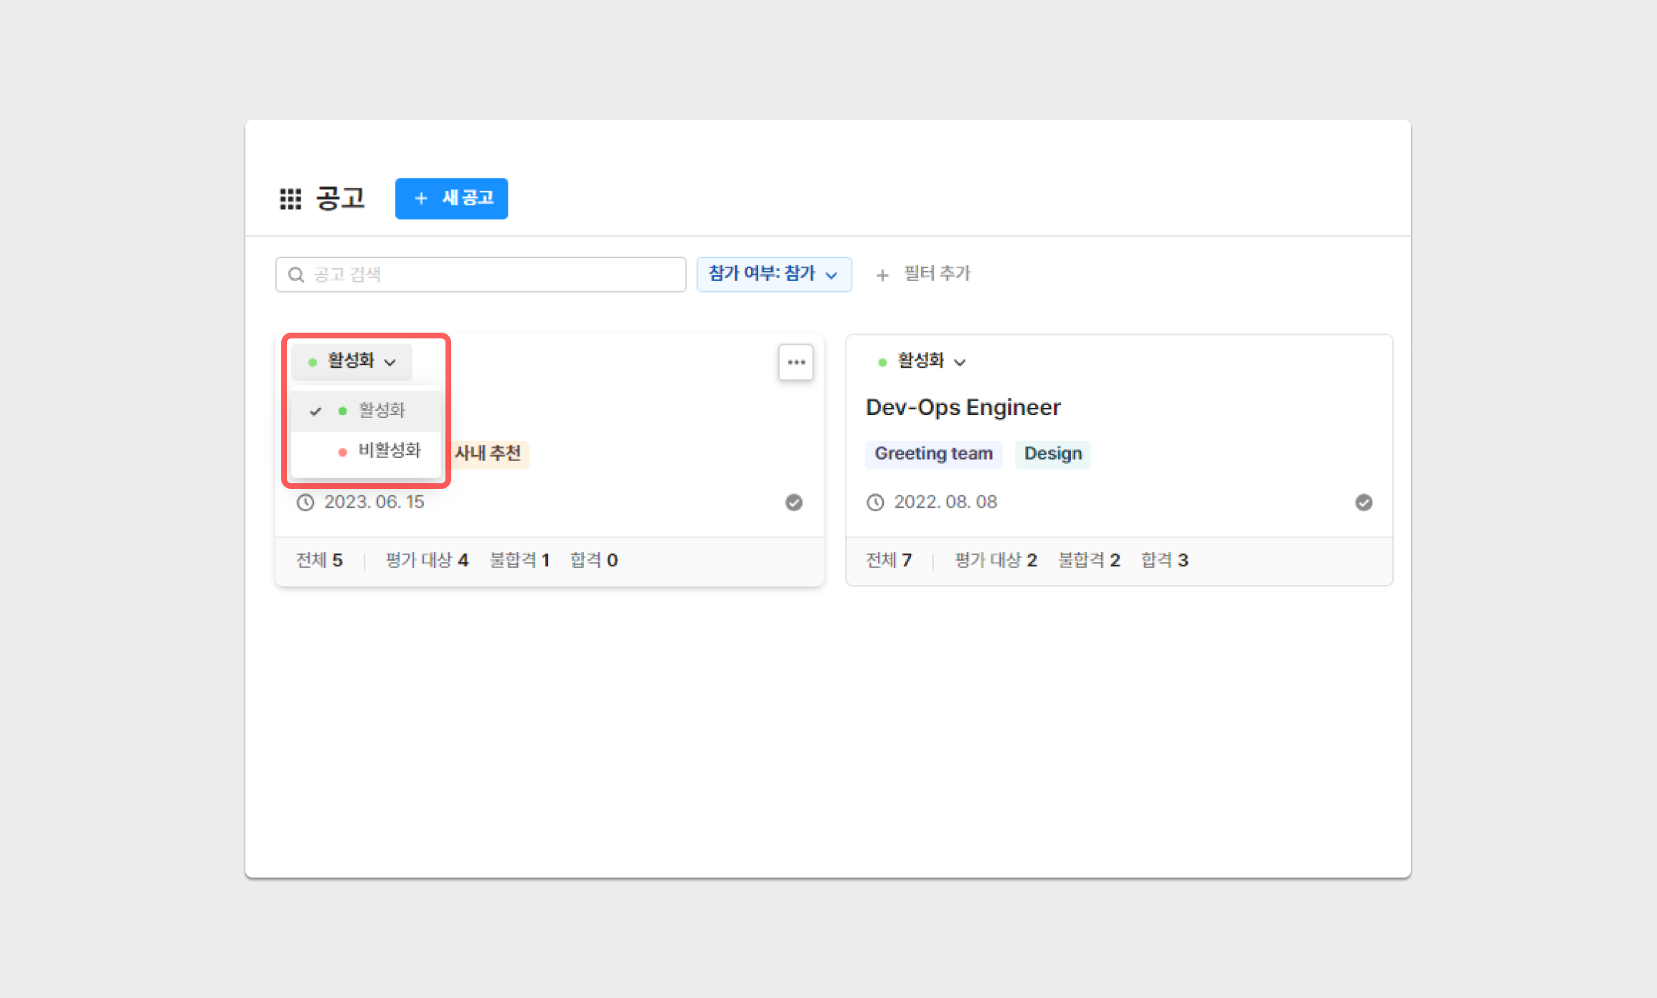Select the checked 활성화 option
The height and width of the screenshot is (998, 1657).
pos(381,411)
